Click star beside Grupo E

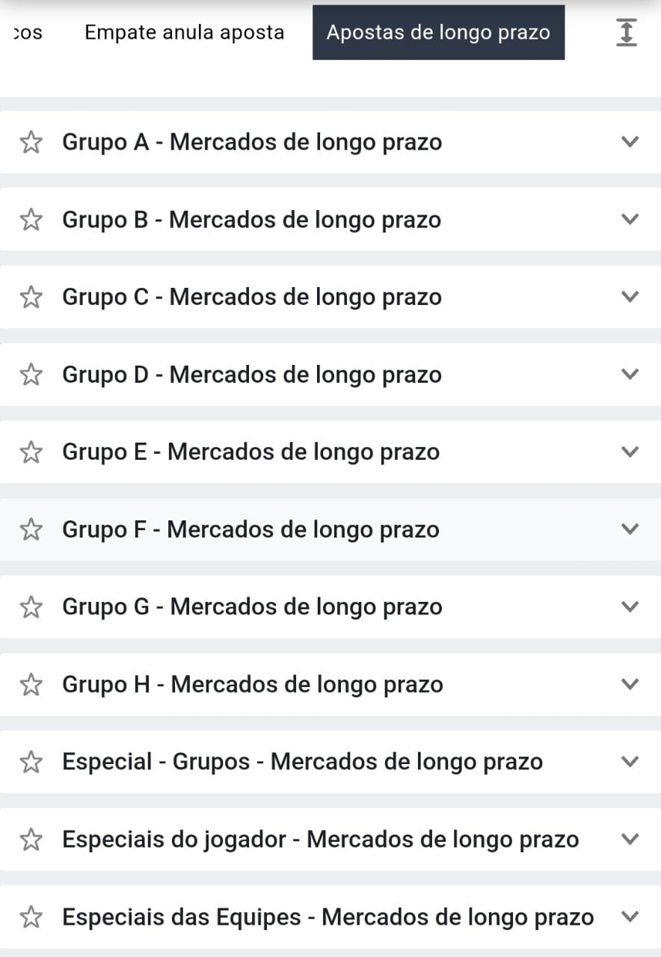pyautogui.click(x=31, y=452)
